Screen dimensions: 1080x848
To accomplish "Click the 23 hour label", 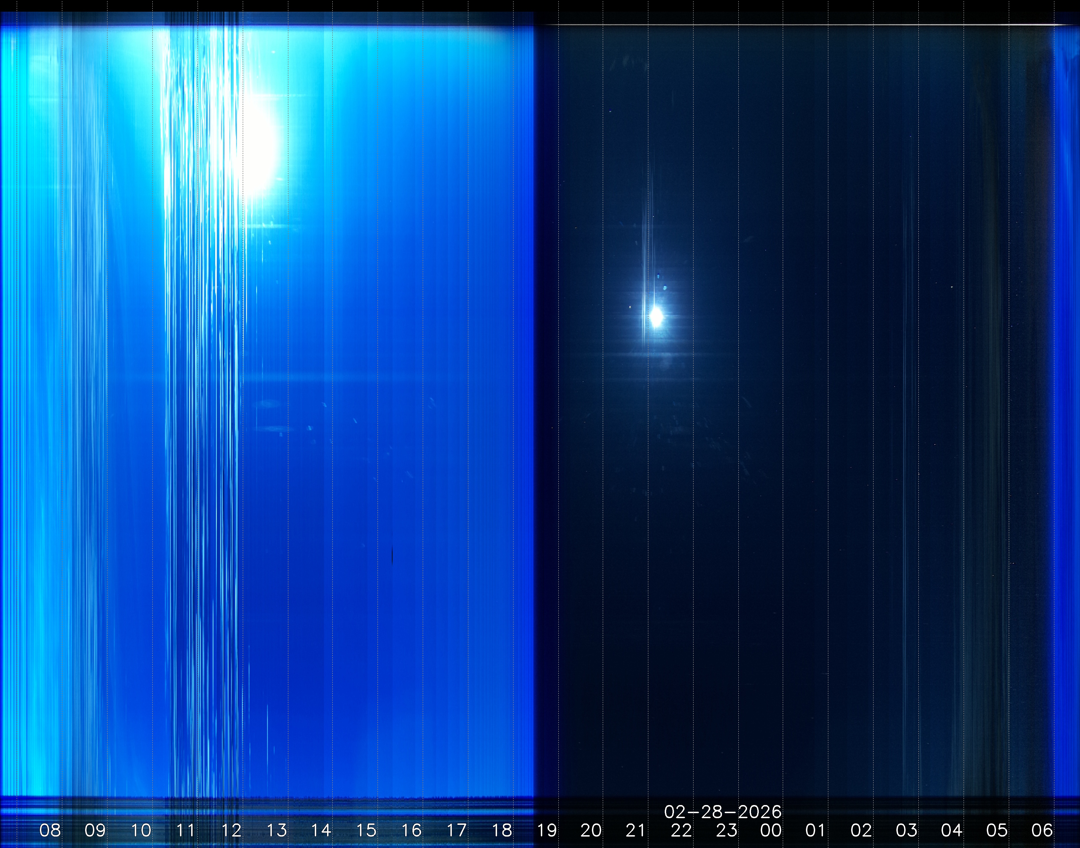I will [x=726, y=830].
